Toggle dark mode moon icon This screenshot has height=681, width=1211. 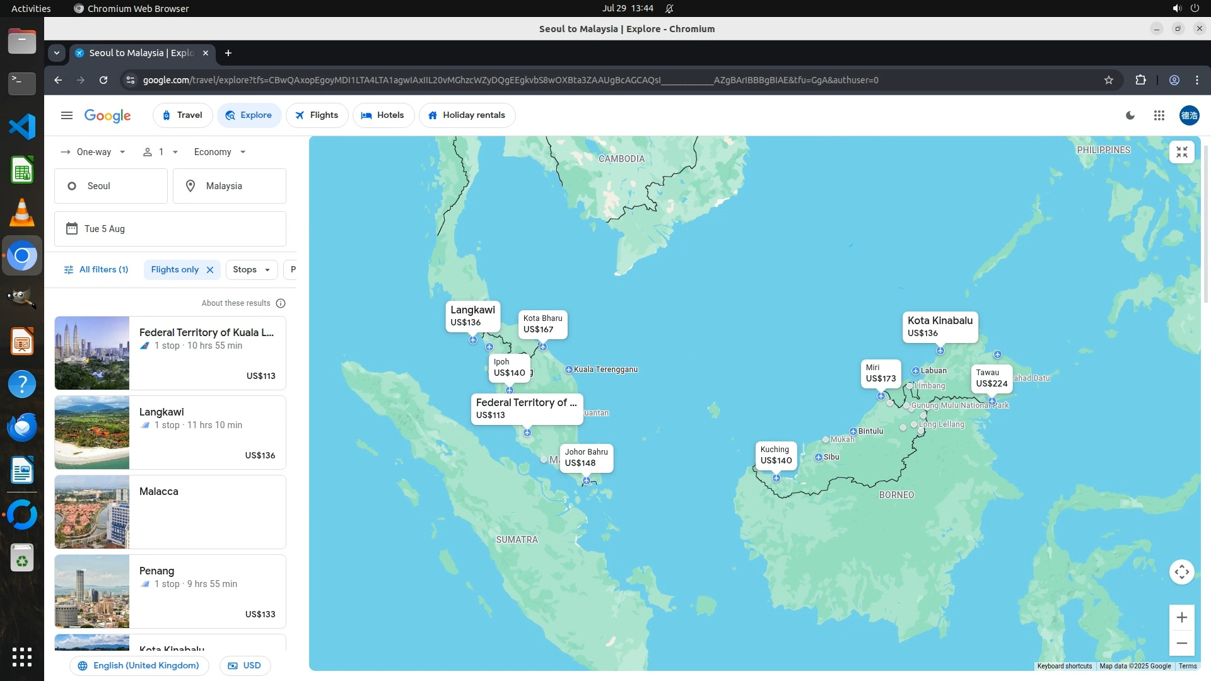[x=1130, y=115]
